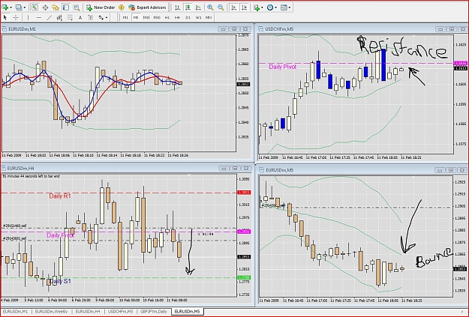Screen dimensions: 469x317
Task: Toggle the M5 timeframe button
Action: (136, 18)
